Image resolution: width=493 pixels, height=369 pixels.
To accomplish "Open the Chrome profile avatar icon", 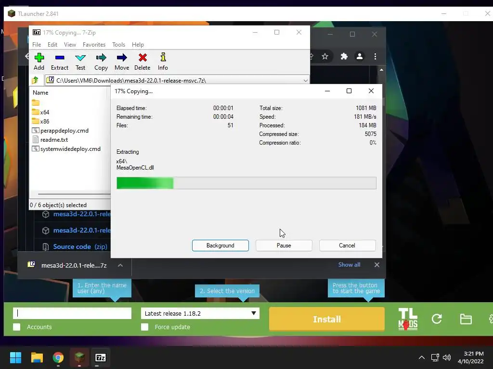I will click(x=359, y=57).
